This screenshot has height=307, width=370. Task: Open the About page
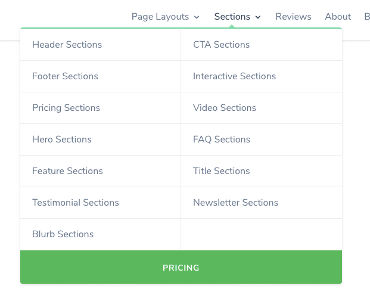point(338,17)
